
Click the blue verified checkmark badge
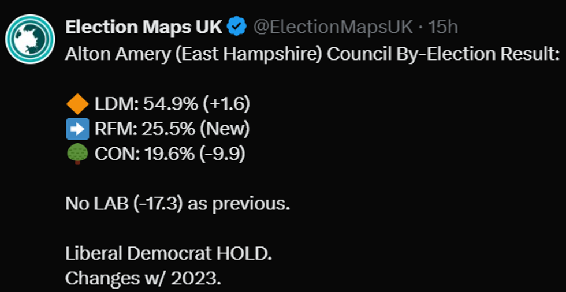pos(237,27)
